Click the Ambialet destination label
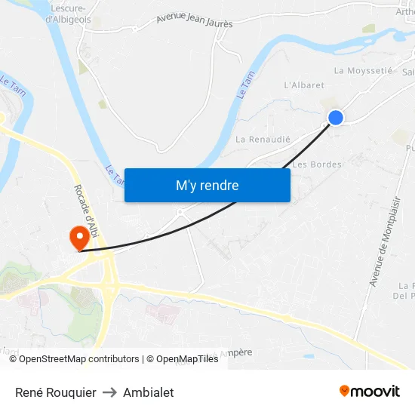This screenshot has width=415, height=415. [x=149, y=392]
